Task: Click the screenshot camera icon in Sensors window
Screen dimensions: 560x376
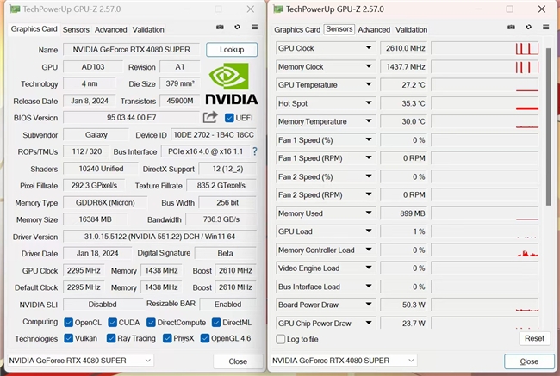Action: pos(511,28)
